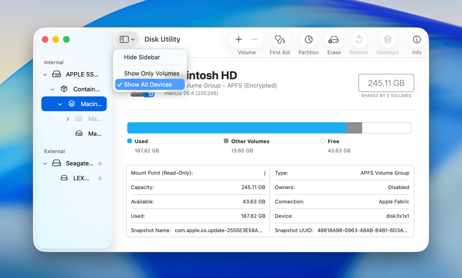Click the Apple Fabric connection value

click(x=394, y=202)
